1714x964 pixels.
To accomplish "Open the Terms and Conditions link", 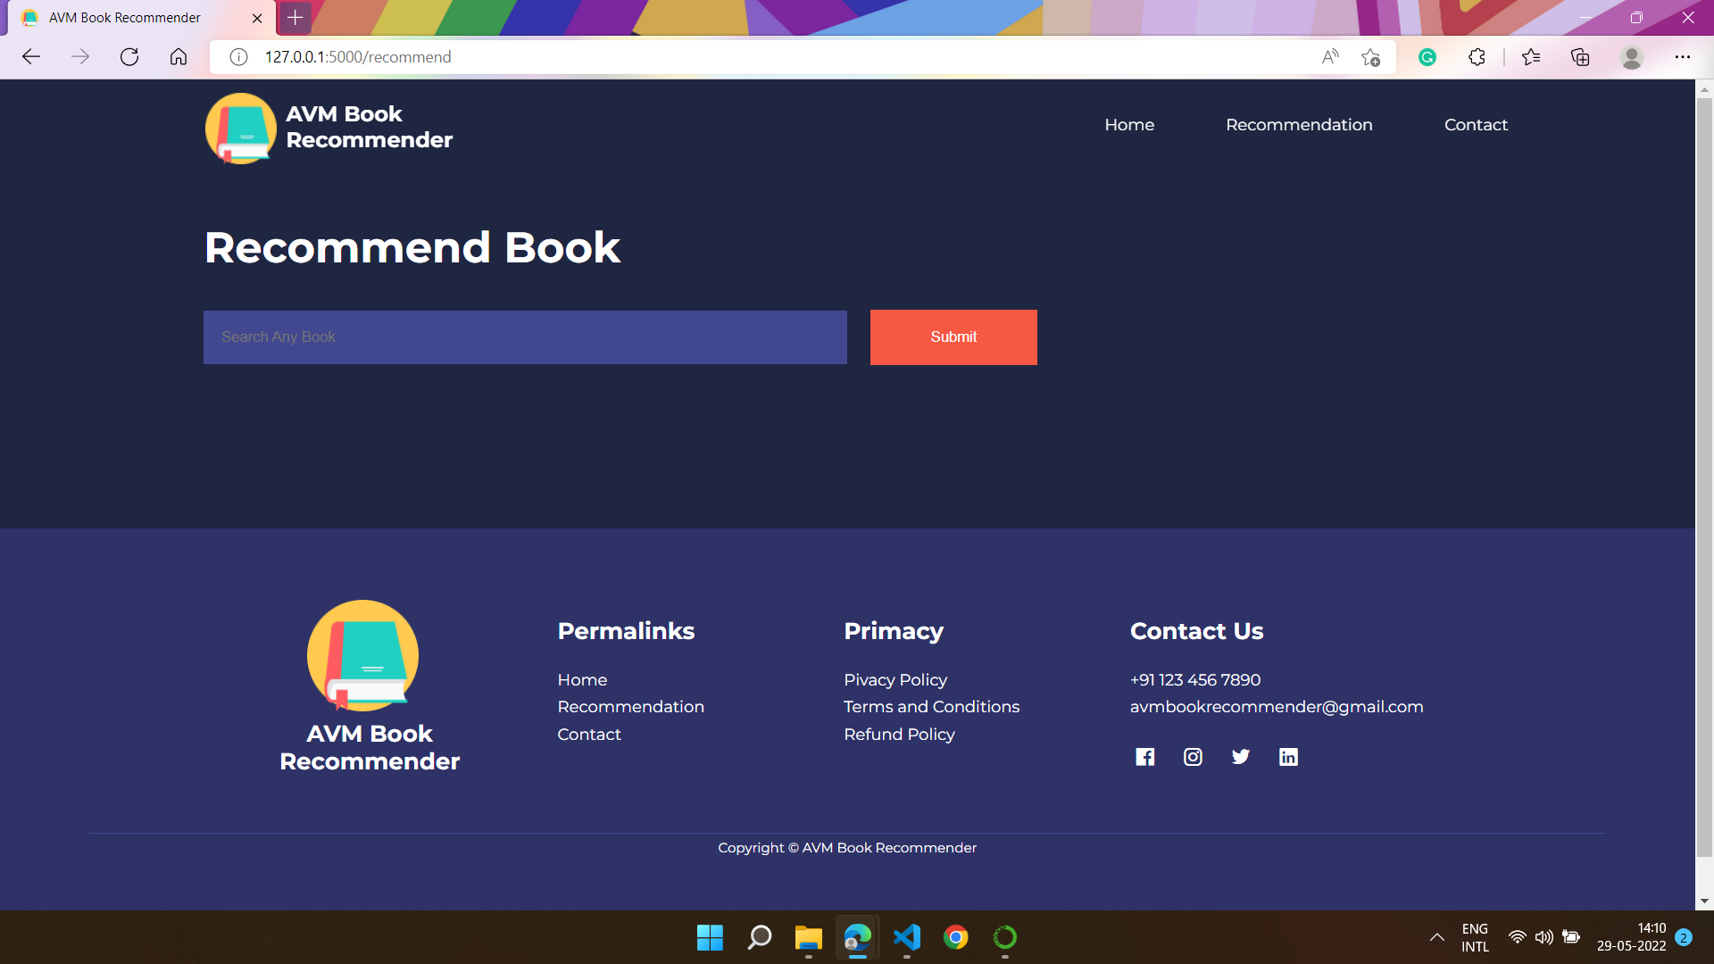I will [x=931, y=707].
